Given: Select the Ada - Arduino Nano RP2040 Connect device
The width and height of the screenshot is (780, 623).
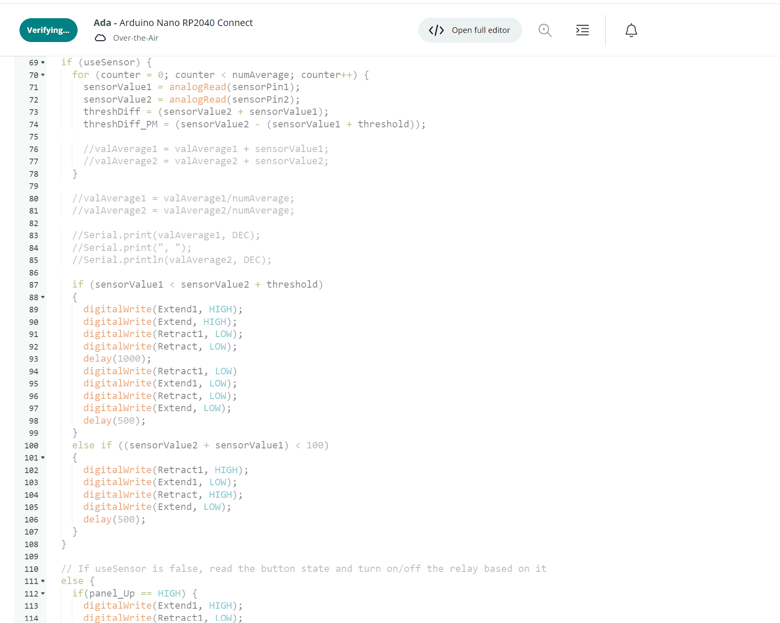Looking at the screenshot, I should click(x=173, y=23).
